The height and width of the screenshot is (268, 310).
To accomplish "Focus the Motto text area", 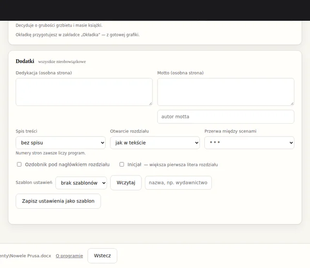I will pos(226,92).
